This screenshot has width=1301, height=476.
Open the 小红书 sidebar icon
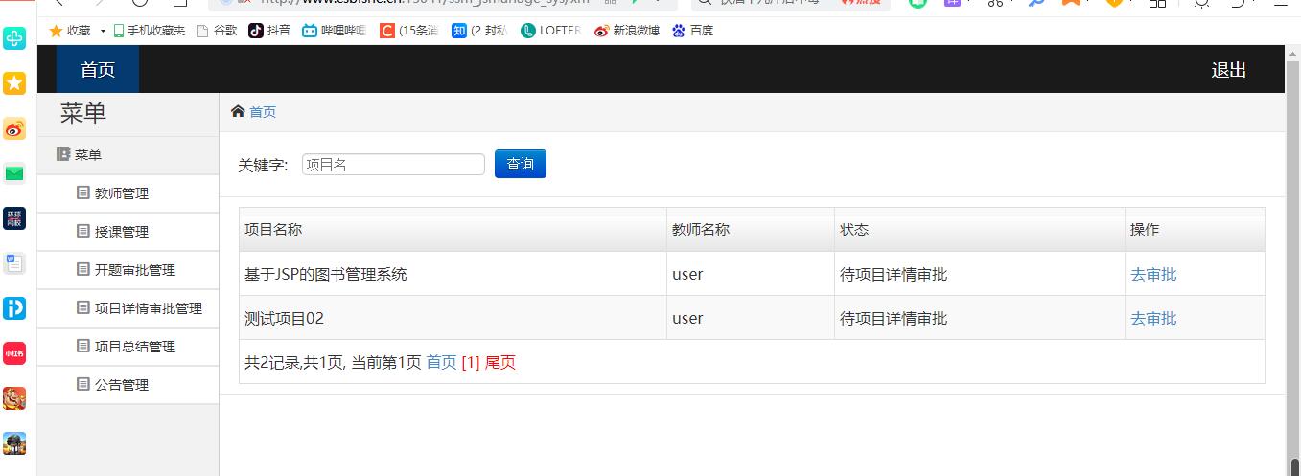click(14, 353)
